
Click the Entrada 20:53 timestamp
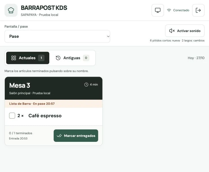[18, 138]
